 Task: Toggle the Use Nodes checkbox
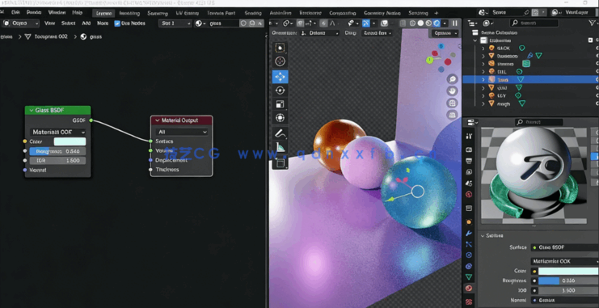[117, 23]
